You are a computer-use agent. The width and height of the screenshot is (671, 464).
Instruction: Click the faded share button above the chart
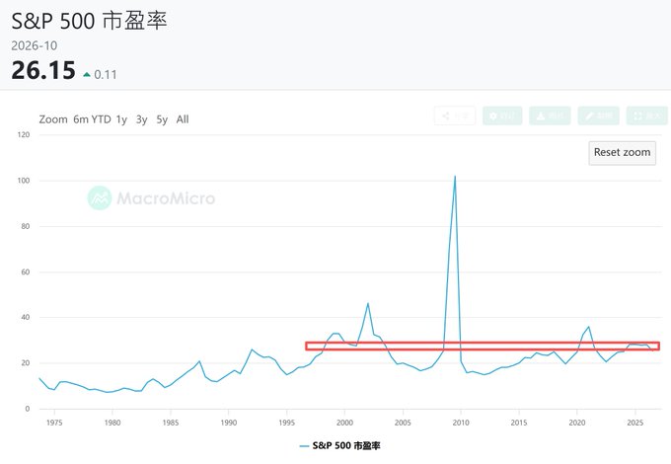[455, 116]
